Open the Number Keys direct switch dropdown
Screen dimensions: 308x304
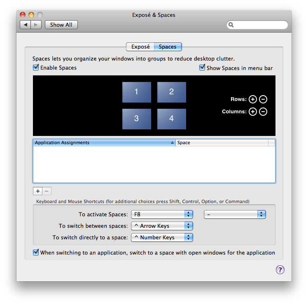point(162,237)
